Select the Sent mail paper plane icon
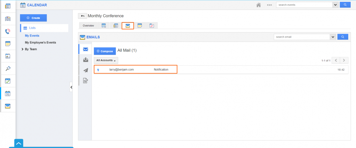 point(85,70)
